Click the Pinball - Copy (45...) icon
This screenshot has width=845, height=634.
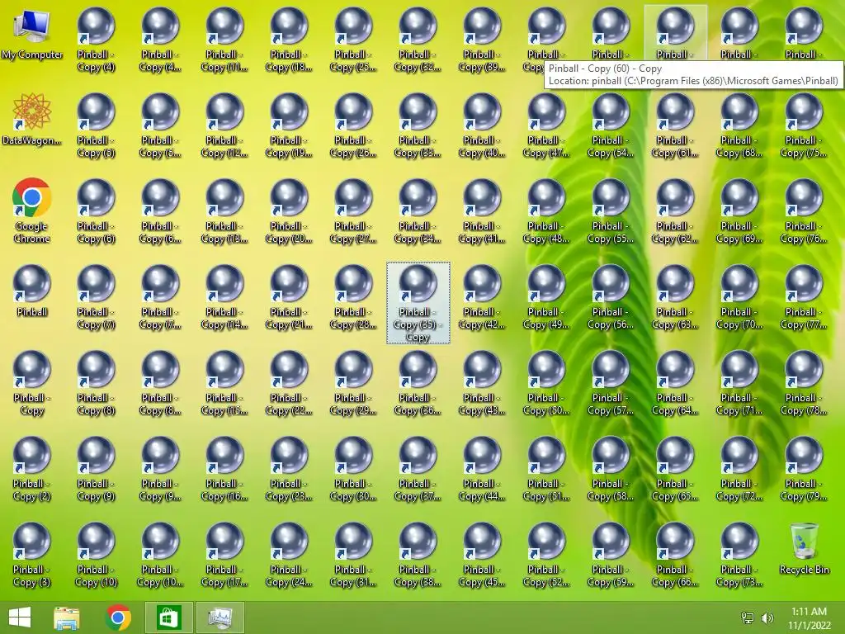(482, 555)
